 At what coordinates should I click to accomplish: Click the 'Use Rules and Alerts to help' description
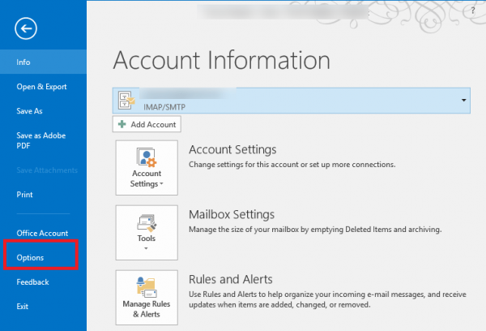327,299
